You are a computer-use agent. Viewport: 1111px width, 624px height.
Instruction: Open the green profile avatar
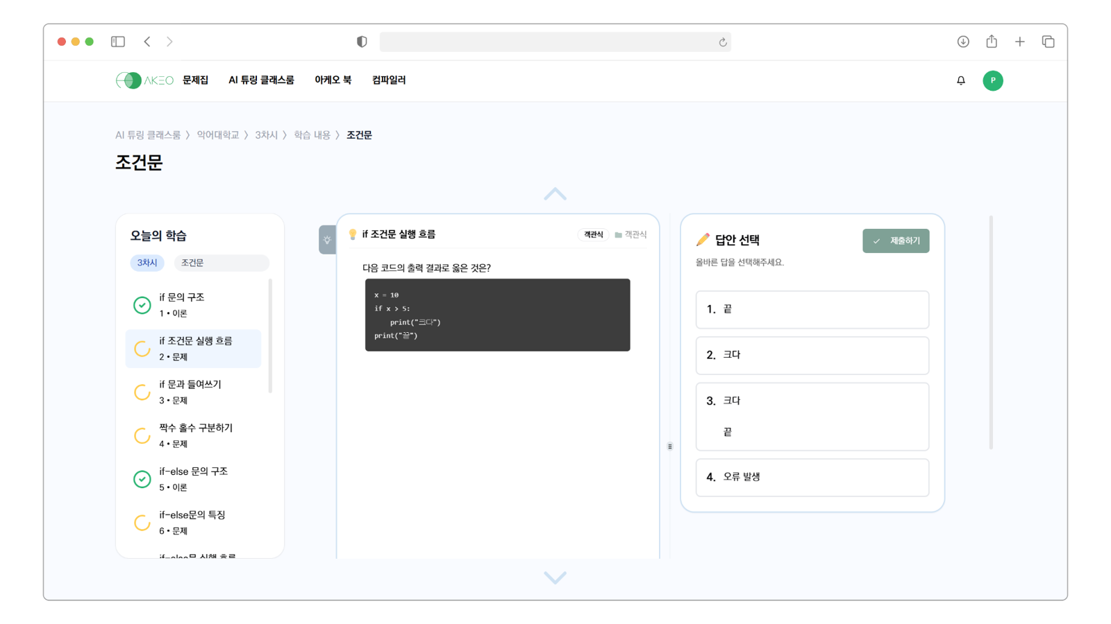point(992,80)
